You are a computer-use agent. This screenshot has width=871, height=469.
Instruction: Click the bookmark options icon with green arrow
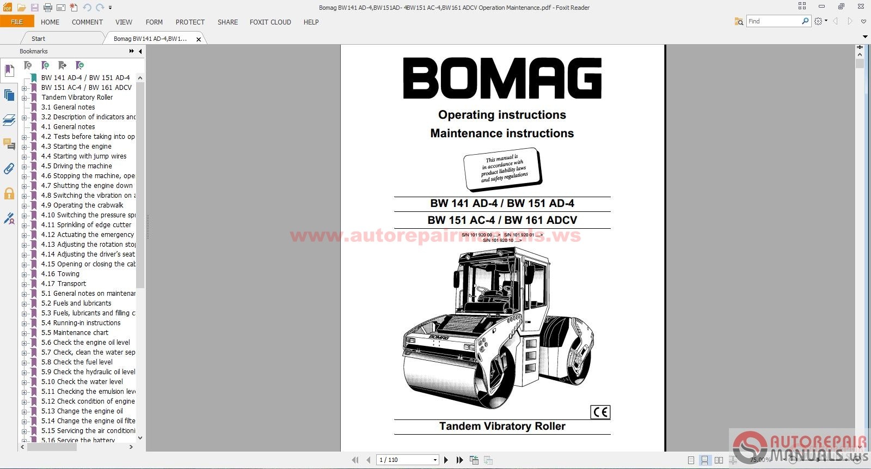80,65
